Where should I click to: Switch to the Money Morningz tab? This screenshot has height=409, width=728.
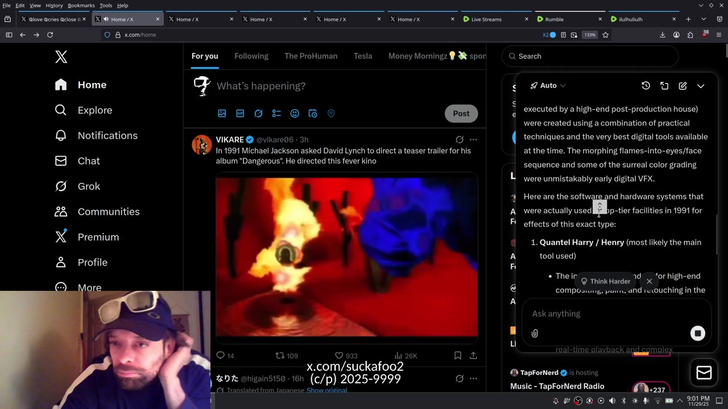point(437,56)
